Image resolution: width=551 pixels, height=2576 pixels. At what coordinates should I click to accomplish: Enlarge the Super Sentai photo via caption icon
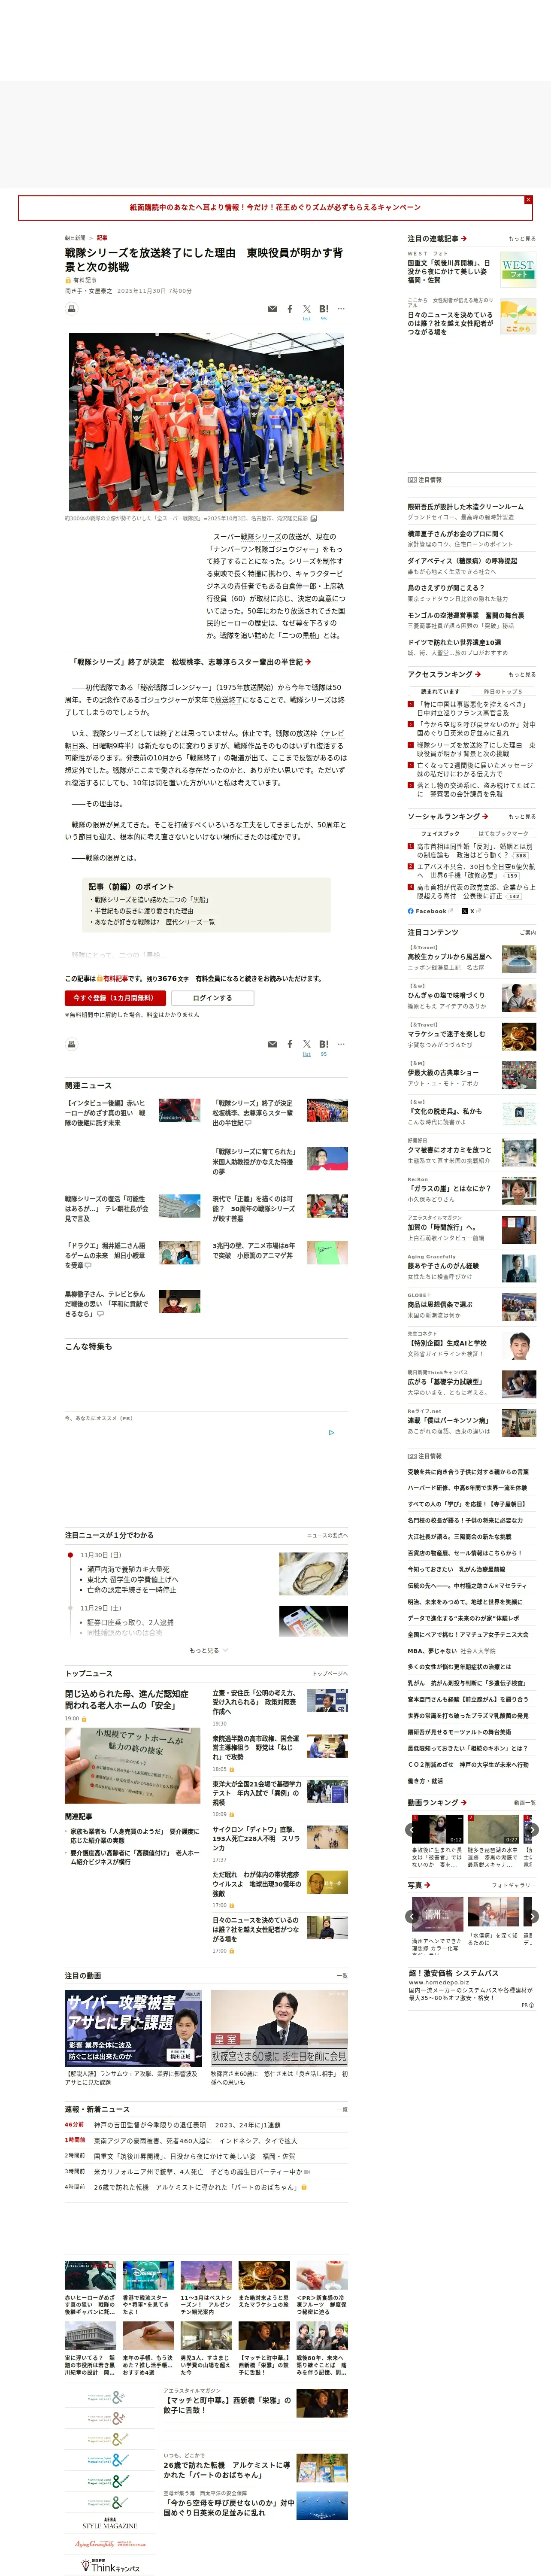314,518
